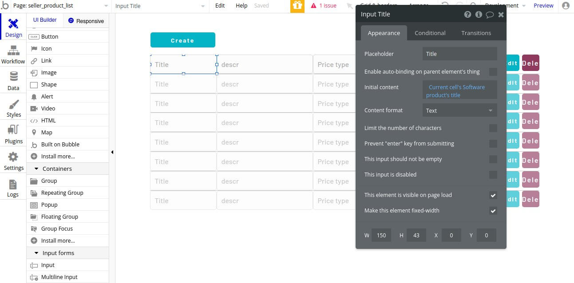Viewport: 574px width, 283px height.
Task: Uncheck 'Make this element fixed-width'
Action: coord(493,211)
